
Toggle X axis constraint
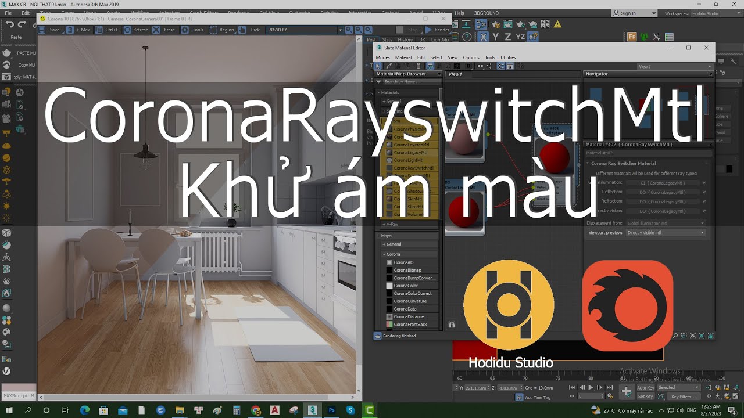pos(483,37)
